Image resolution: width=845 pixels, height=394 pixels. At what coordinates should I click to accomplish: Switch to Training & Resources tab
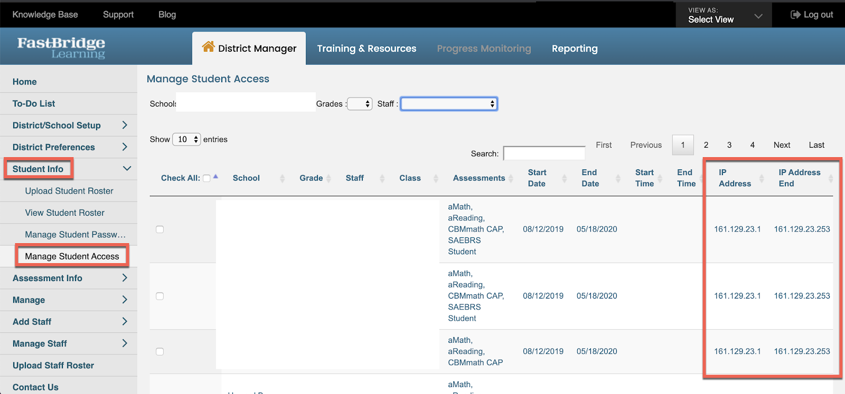[x=367, y=49]
